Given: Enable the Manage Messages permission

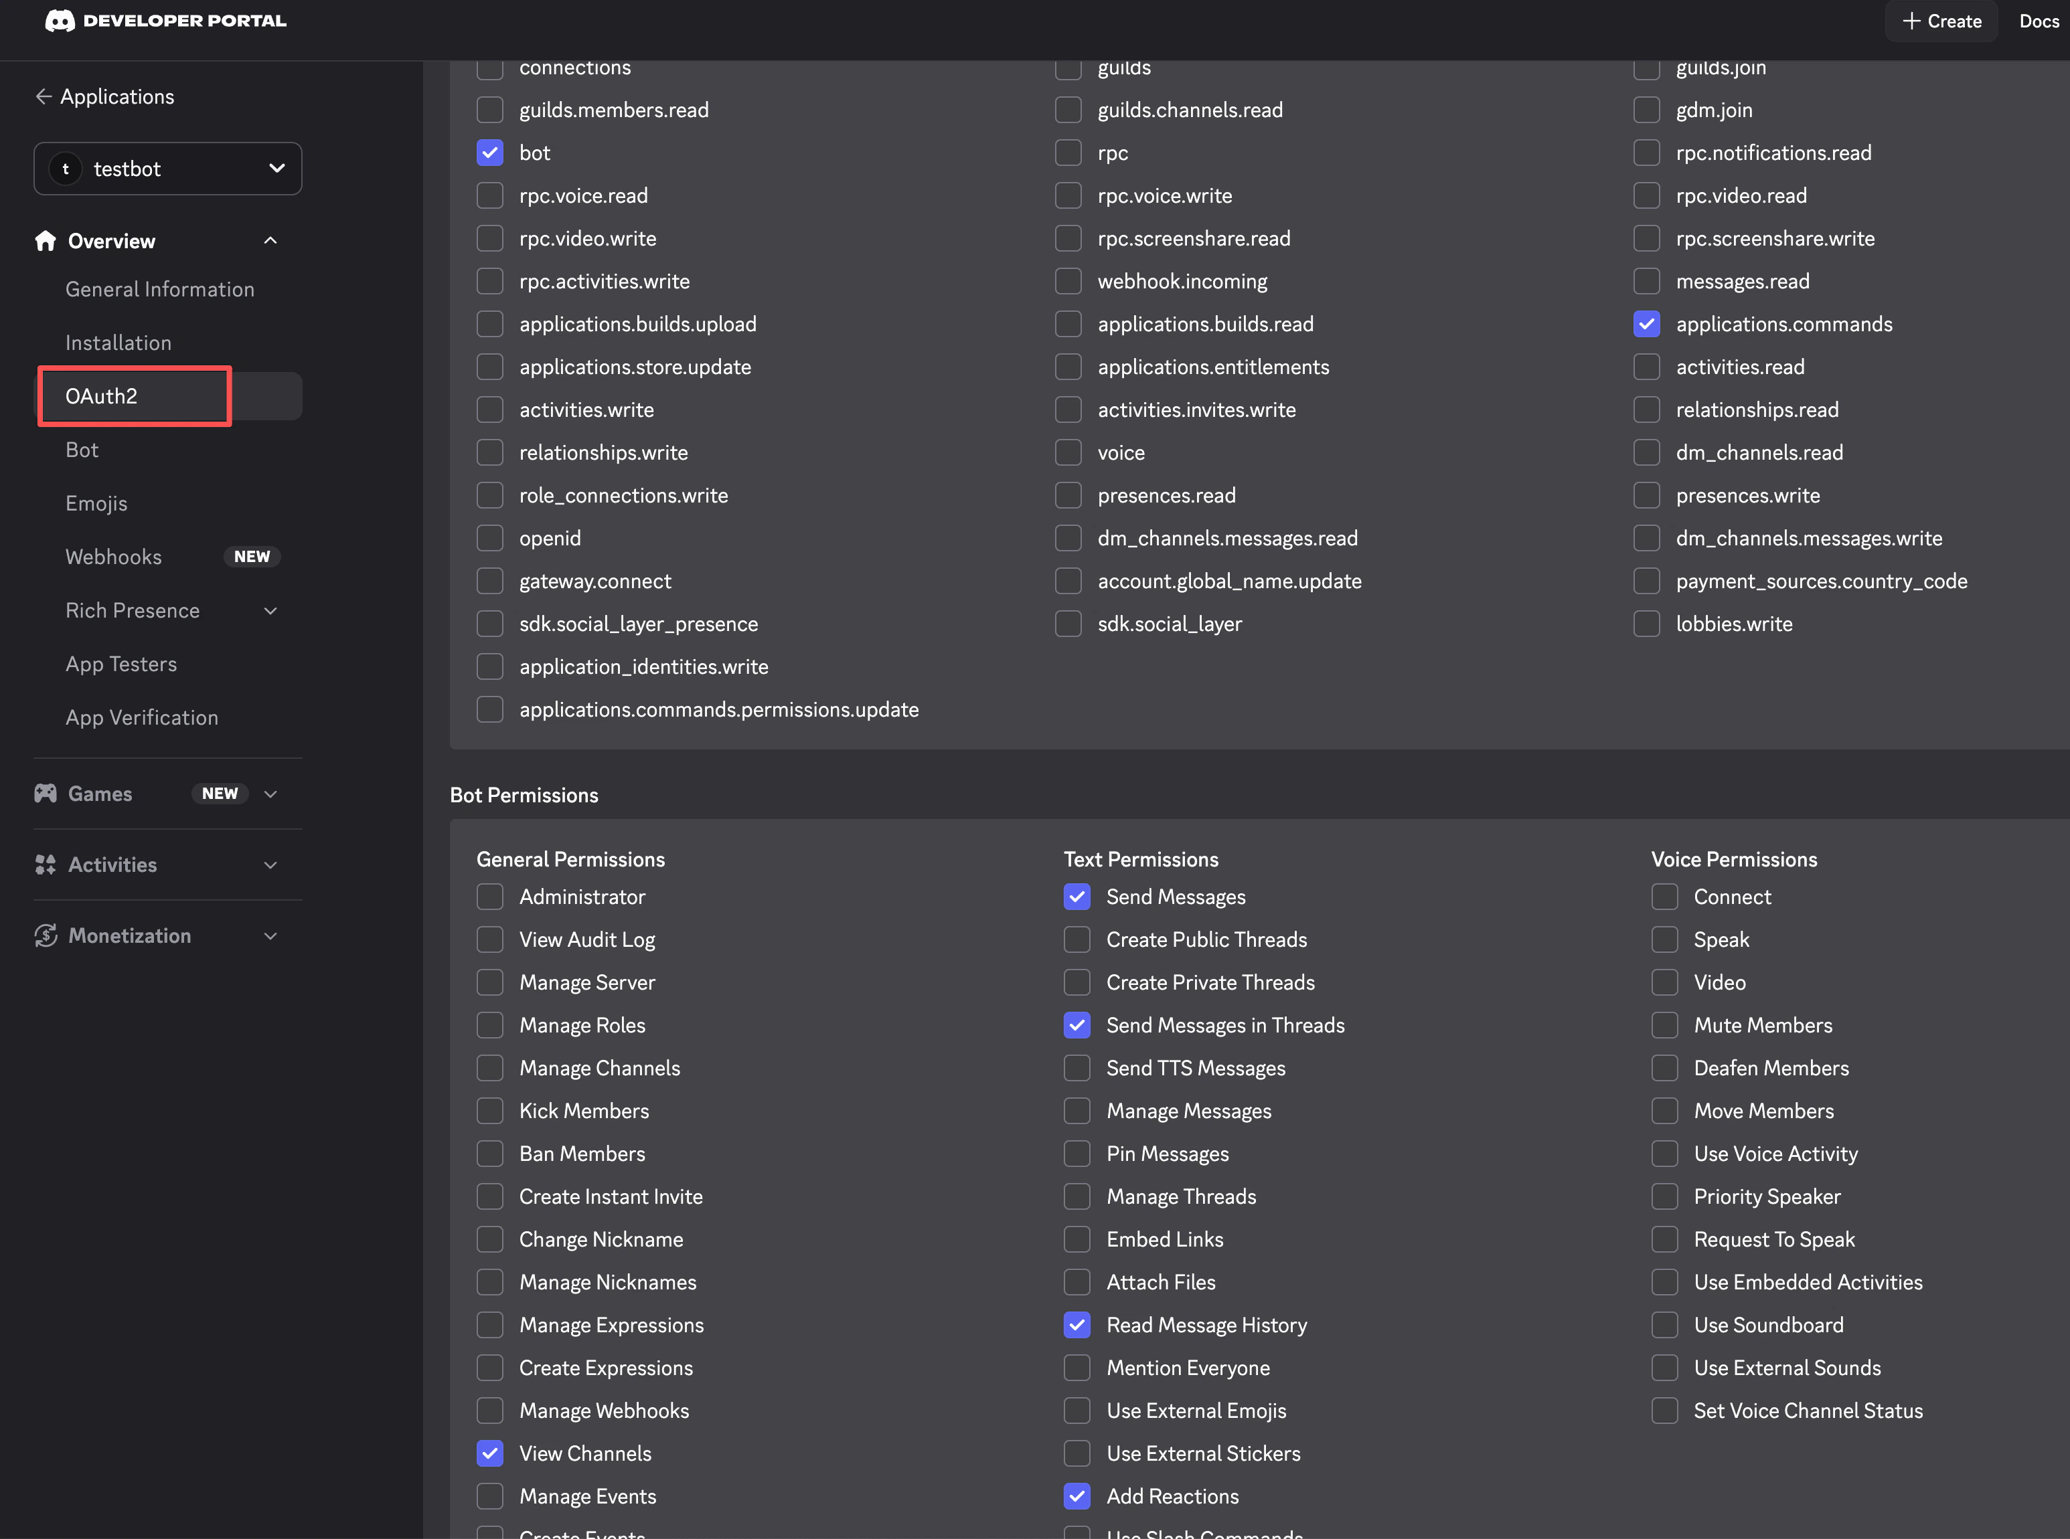Looking at the screenshot, I should pos(1077,1111).
